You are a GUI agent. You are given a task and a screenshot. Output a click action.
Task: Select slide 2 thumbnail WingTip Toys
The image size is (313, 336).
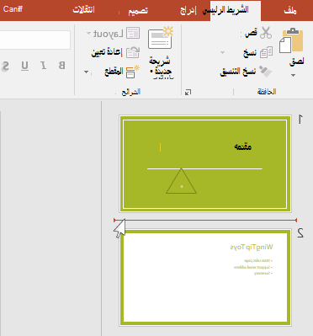point(205,277)
